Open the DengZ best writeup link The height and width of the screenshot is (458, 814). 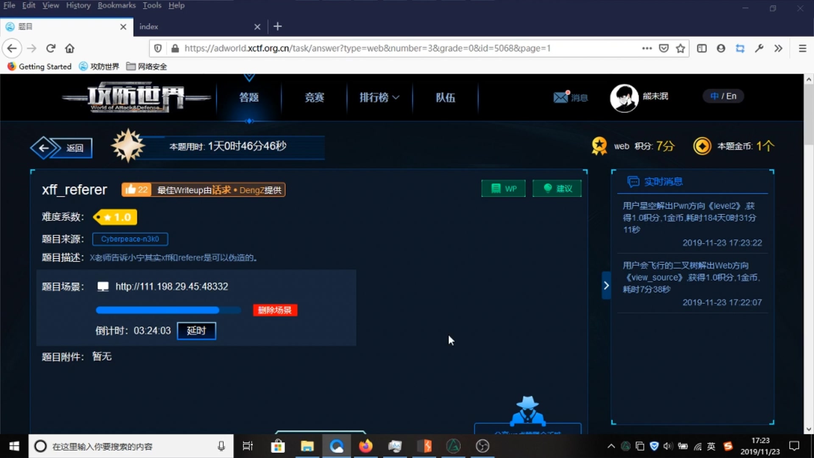point(220,190)
